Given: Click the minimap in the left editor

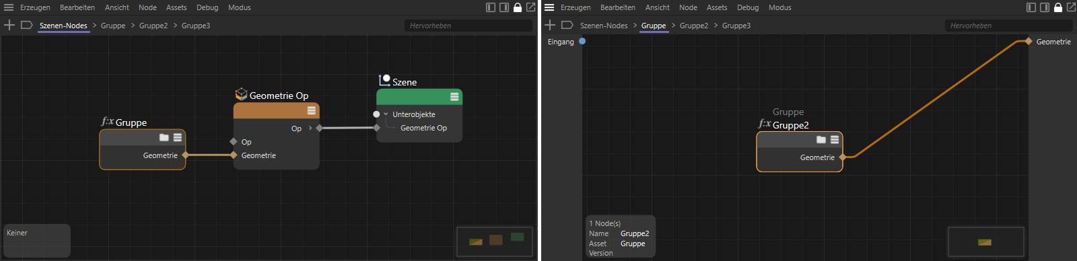Looking at the screenshot, I should pyautogui.click(x=495, y=241).
